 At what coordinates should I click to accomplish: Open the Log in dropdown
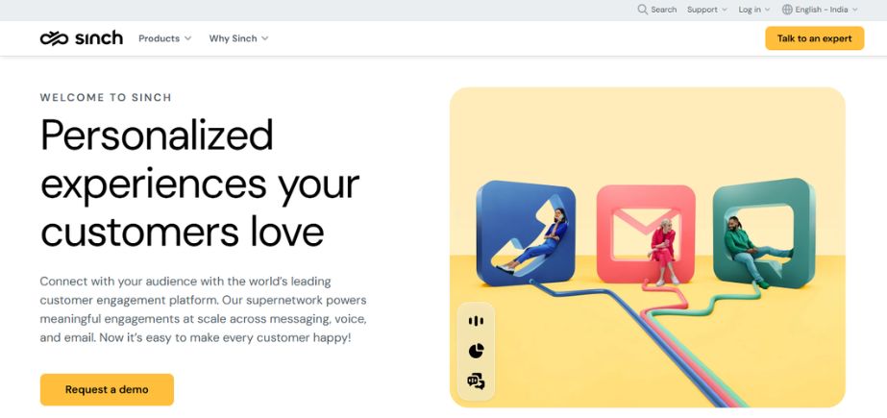tap(754, 10)
